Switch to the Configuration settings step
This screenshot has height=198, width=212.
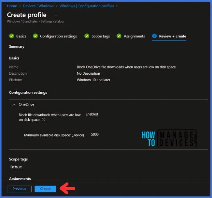tap(58, 36)
